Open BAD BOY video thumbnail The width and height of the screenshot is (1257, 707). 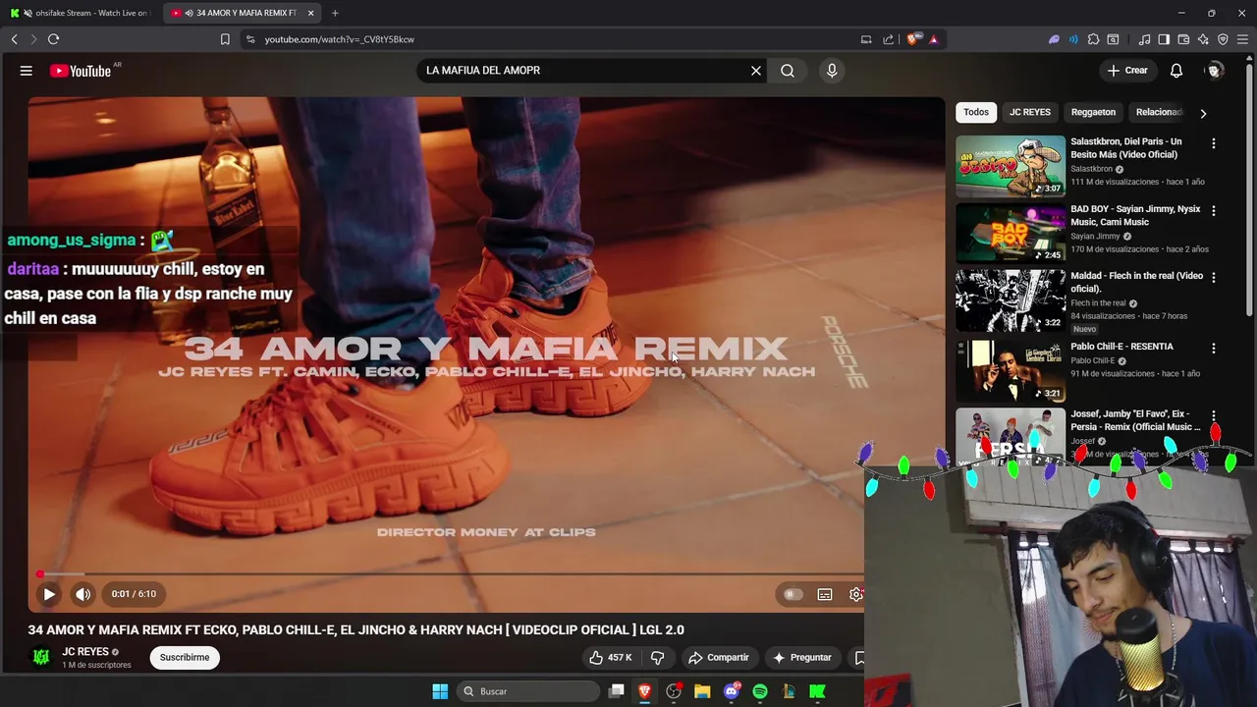point(1011,233)
